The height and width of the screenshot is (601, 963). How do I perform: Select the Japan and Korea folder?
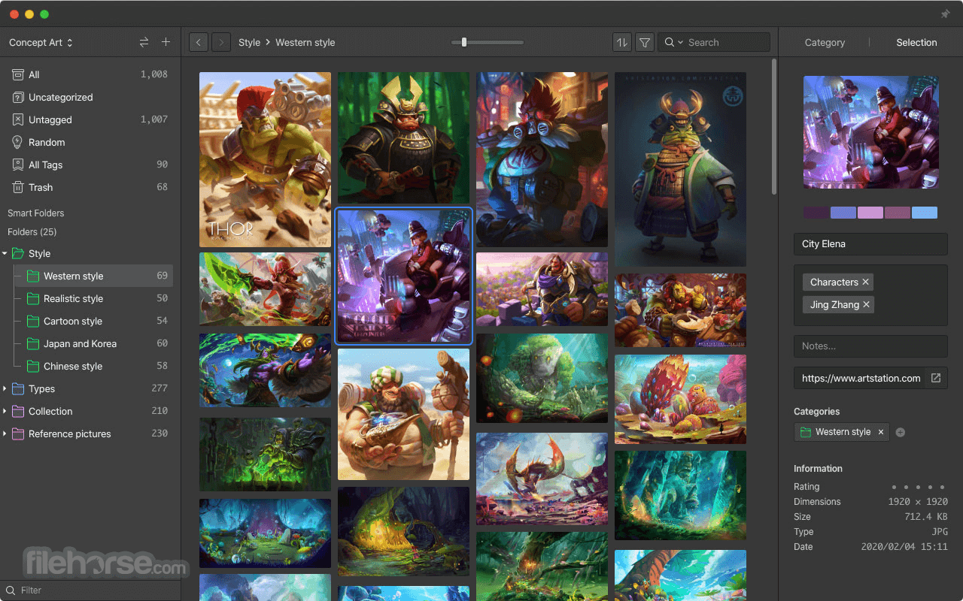94,343
